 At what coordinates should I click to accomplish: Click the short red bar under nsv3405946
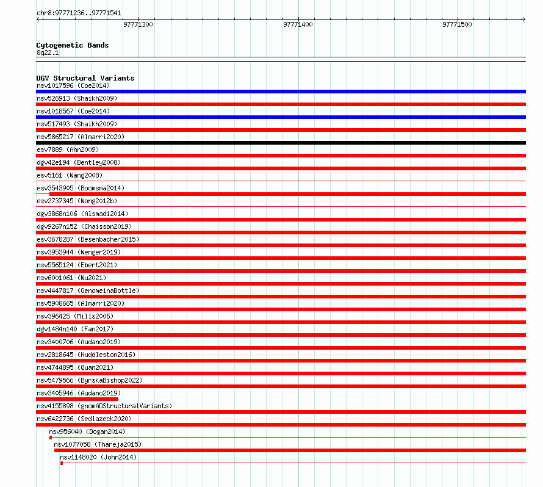[77, 399]
